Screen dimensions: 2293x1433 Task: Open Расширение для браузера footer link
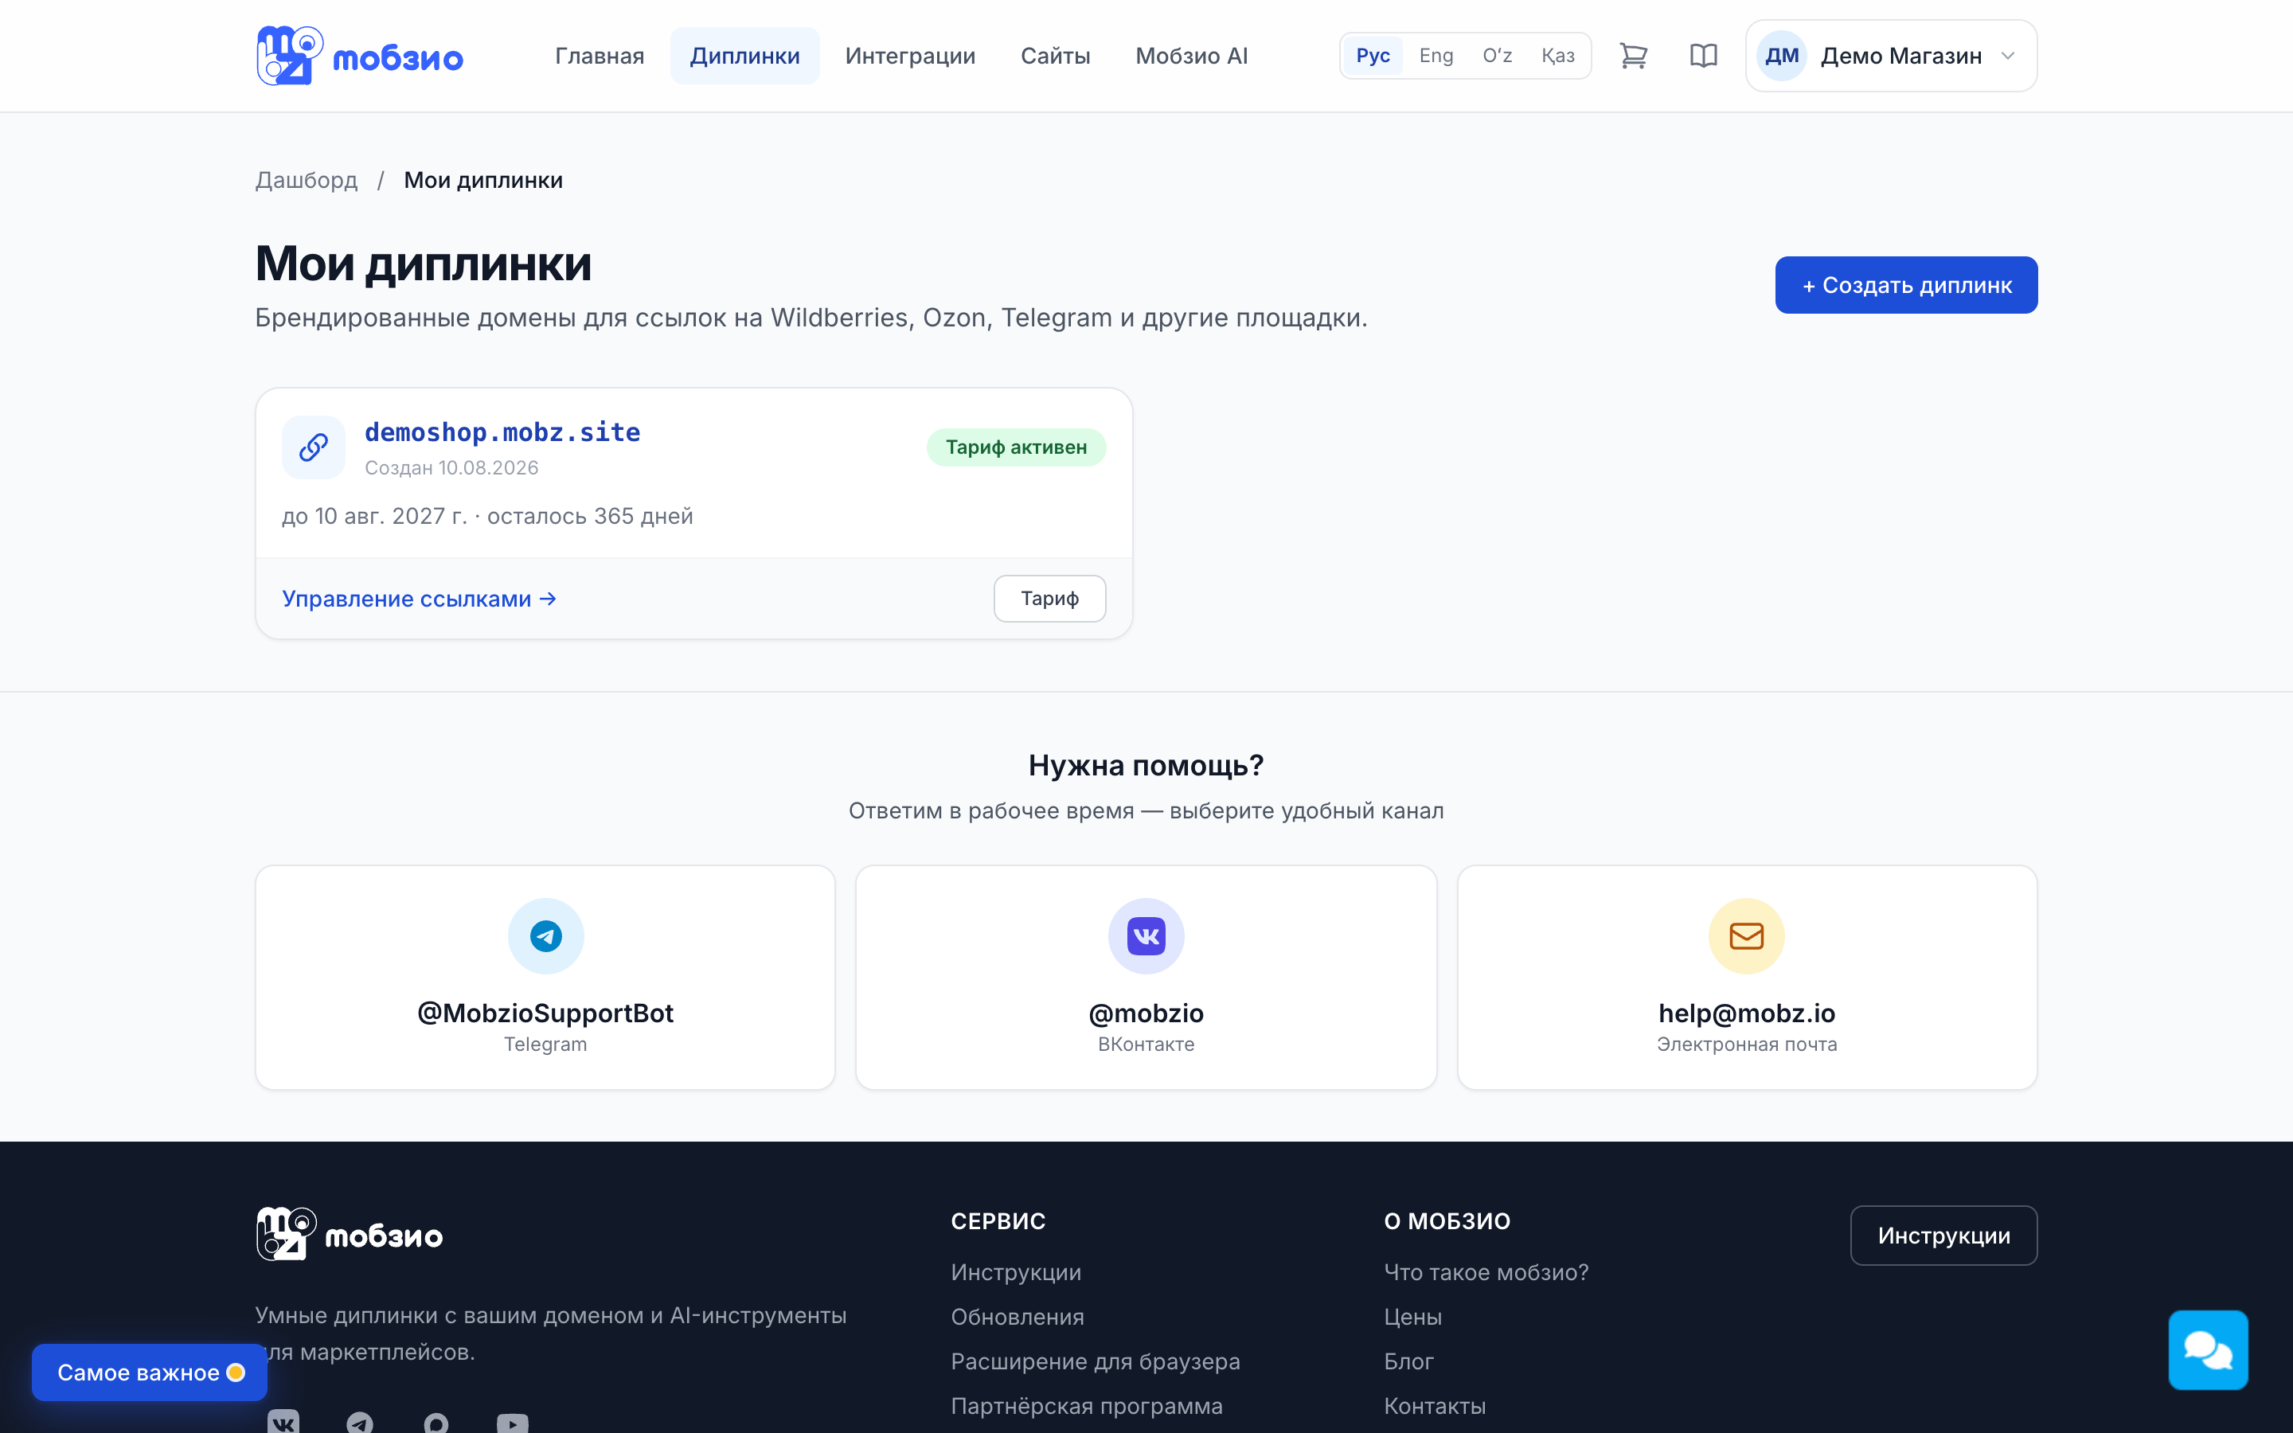click(1096, 1361)
